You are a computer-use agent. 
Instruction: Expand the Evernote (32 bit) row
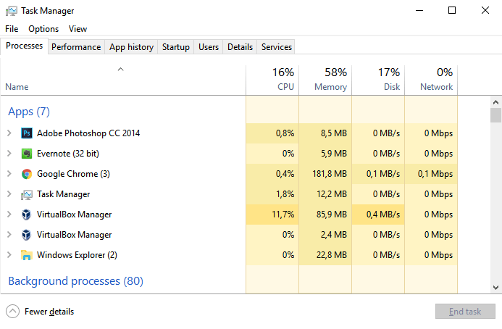(9, 154)
